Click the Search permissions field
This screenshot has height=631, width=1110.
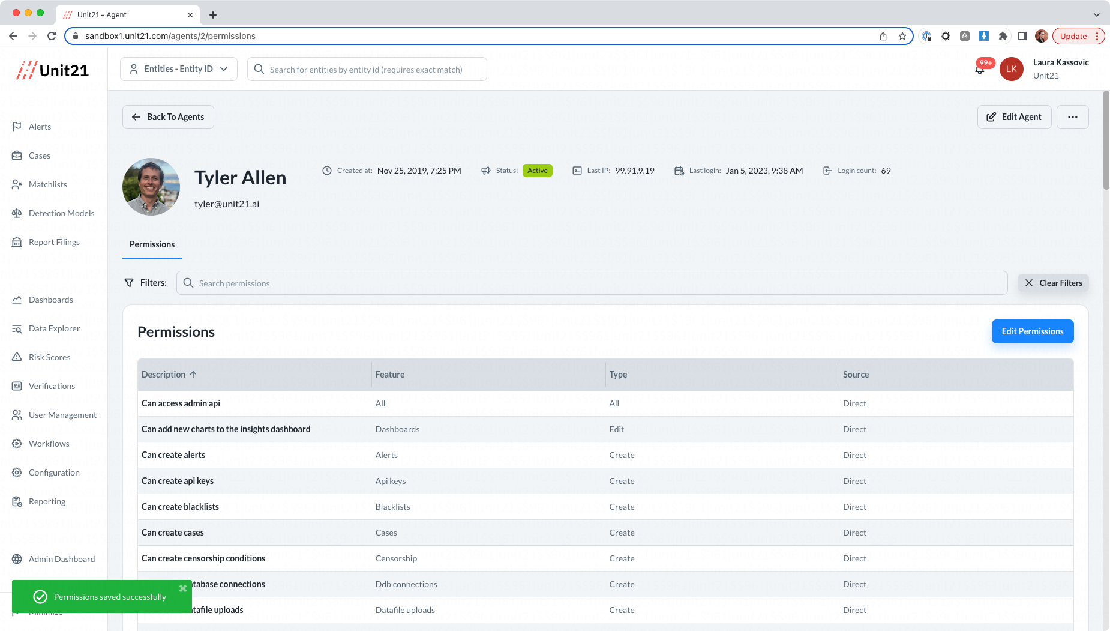(592, 283)
